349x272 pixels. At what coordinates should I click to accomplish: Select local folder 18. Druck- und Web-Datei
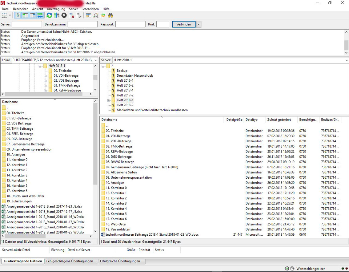click(x=25, y=196)
